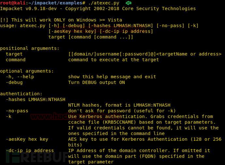Image resolution: width=225 pixels, height=165 pixels.
Task: Click the command argument name
Action: click(16, 60)
